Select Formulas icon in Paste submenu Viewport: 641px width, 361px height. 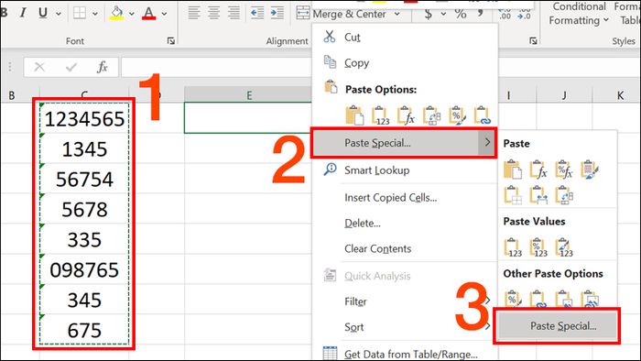tap(538, 170)
